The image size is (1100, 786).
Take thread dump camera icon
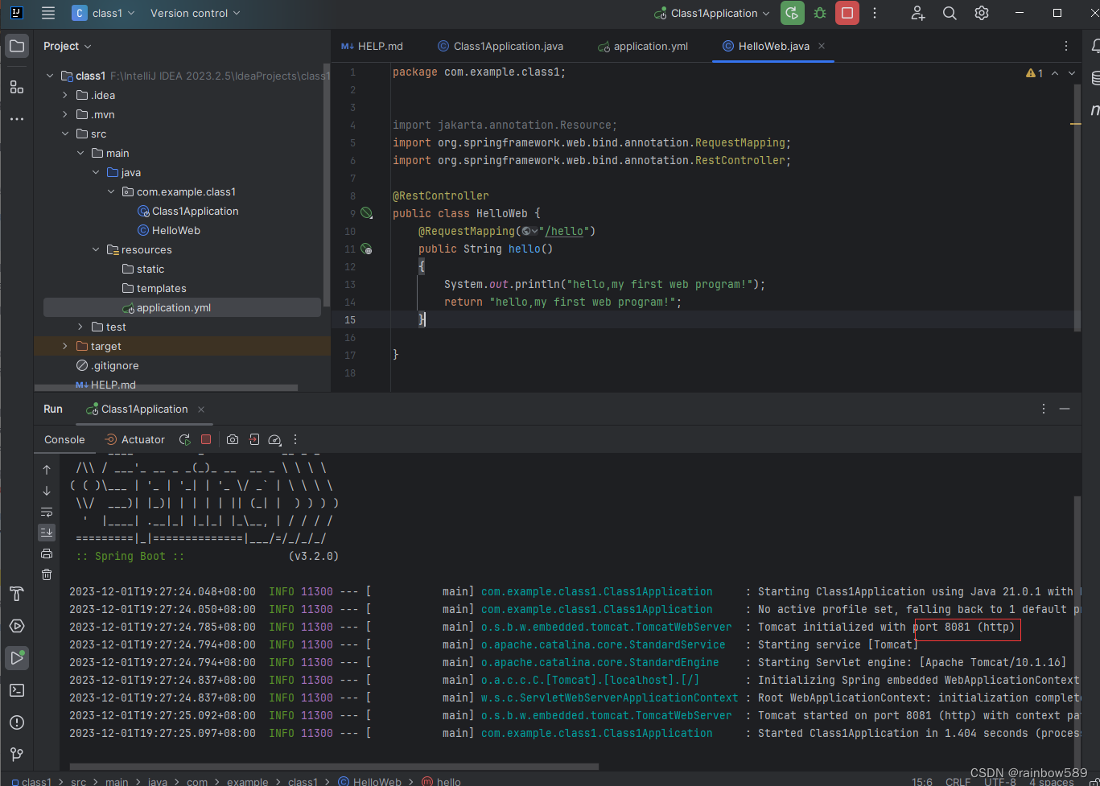[x=233, y=439]
